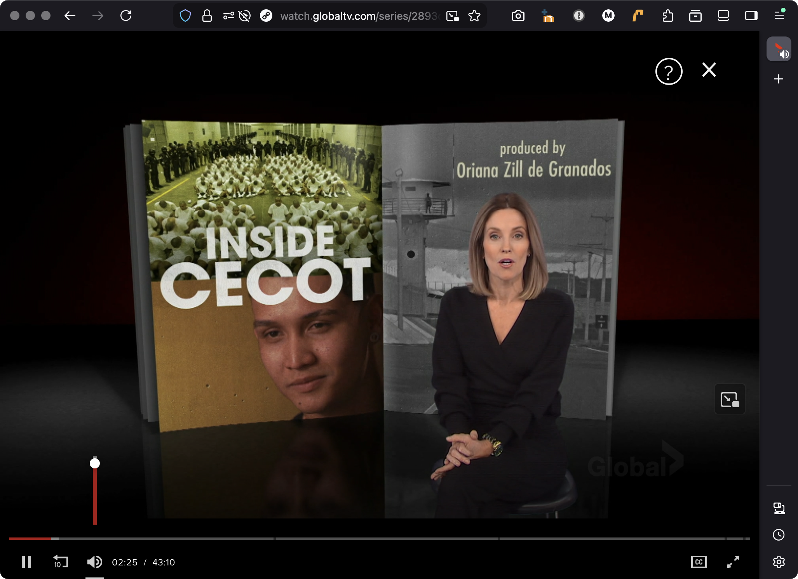Image resolution: width=798 pixels, height=579 pixels.
Task: Open sidebar history clock icon
Action: [x=779, y=535]
